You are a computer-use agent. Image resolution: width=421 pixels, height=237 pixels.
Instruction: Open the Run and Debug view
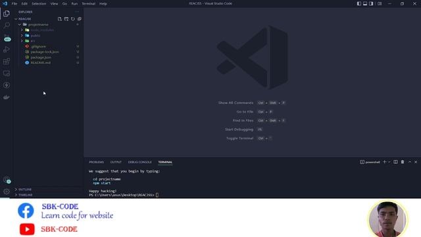7,49
